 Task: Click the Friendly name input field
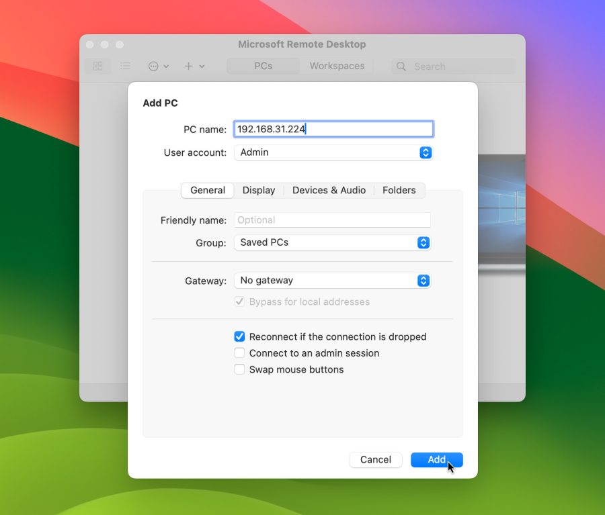coord(332,220)
